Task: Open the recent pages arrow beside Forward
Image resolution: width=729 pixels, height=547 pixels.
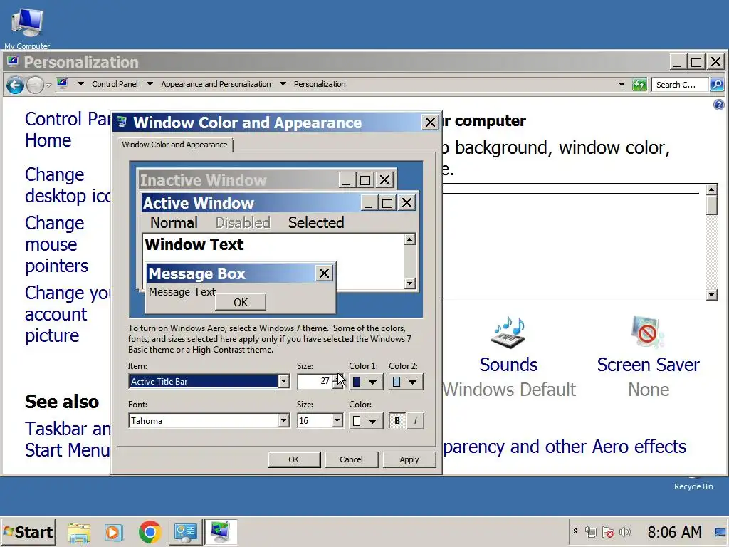Action: click(x=49, y=85)
